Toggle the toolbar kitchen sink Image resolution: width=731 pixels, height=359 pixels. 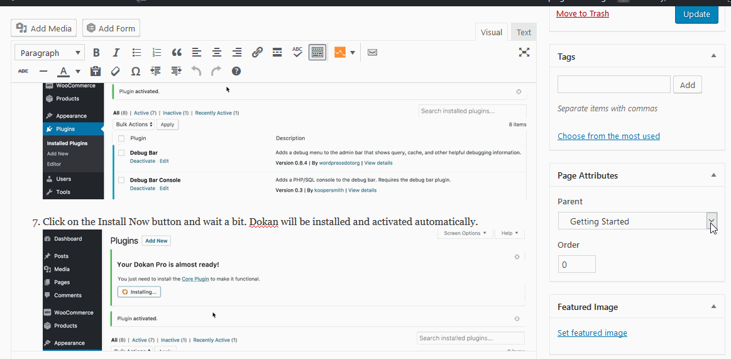click(x=317, y=53)
